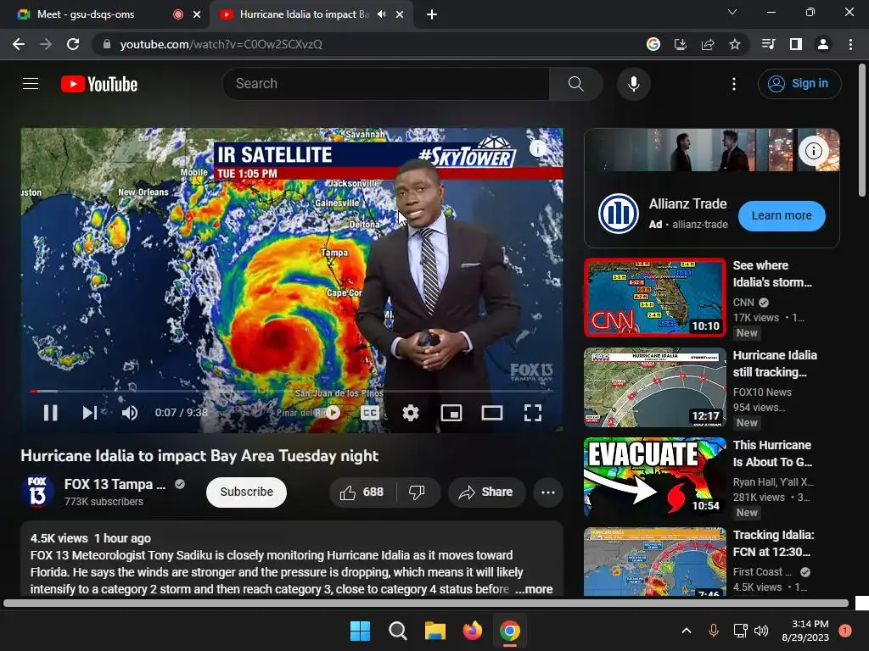Open Allianz Trade logo
This screenshot has width=869, height=651.
pyautogui.click(x=619, y=214)
